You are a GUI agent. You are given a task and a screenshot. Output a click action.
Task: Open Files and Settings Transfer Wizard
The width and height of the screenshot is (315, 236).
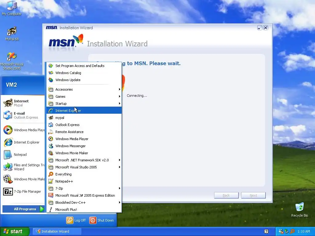point(23,167)
